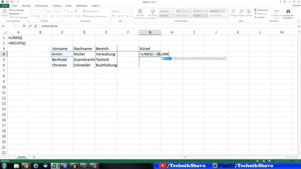301x169 pixels.
Task: Select column G header
Action: coord(150,32)
